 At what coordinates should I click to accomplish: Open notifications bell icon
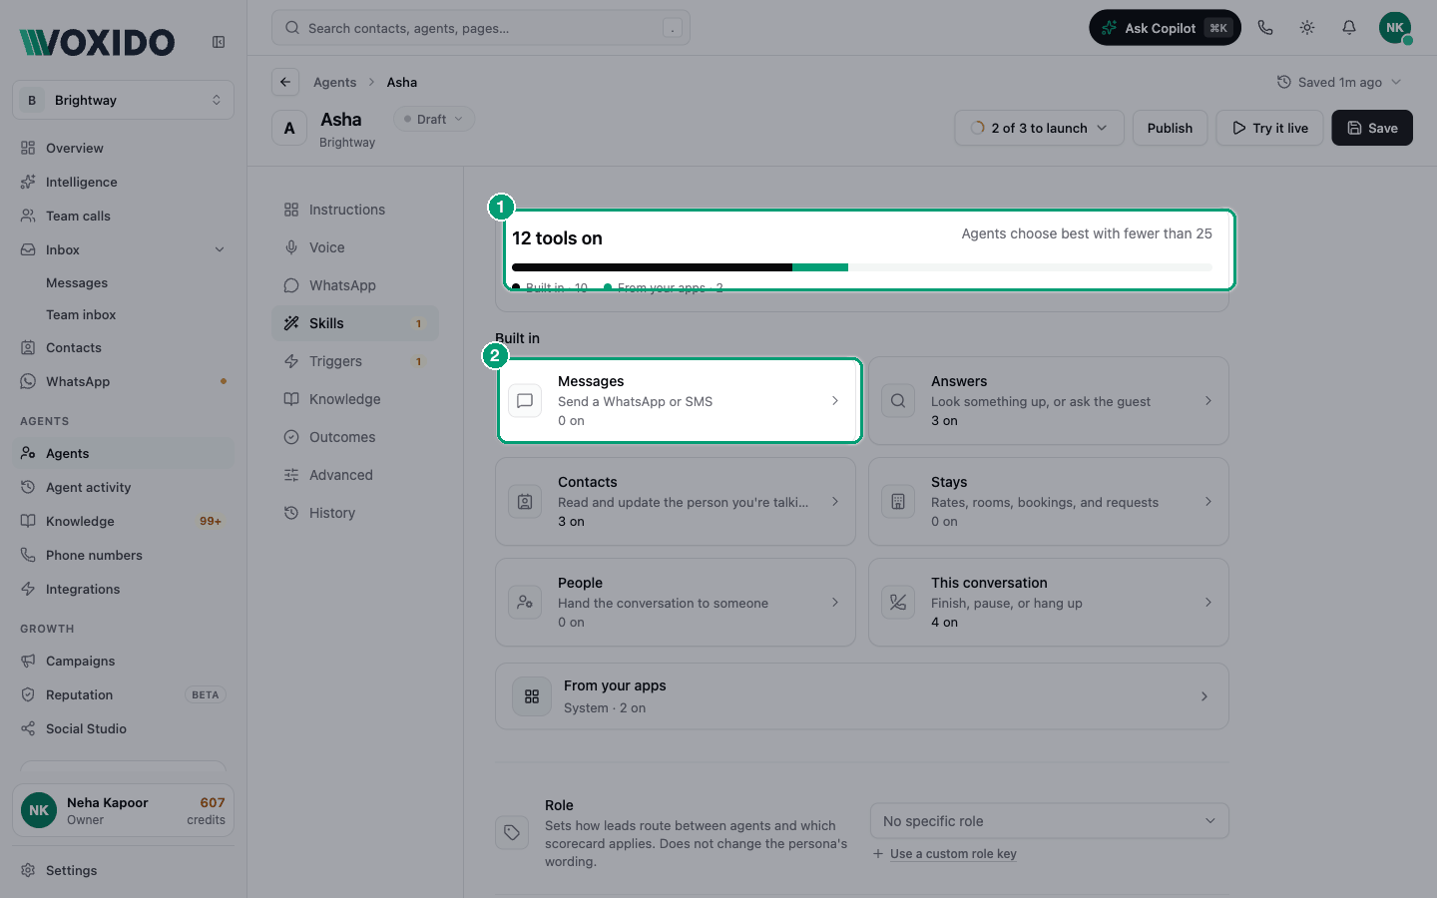[1349, 28]
